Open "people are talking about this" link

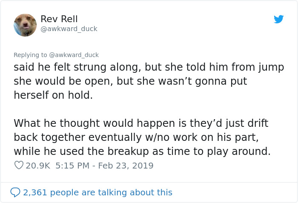(115, 192)
